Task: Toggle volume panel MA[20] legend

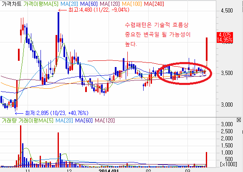Action: tap(64, 120)
